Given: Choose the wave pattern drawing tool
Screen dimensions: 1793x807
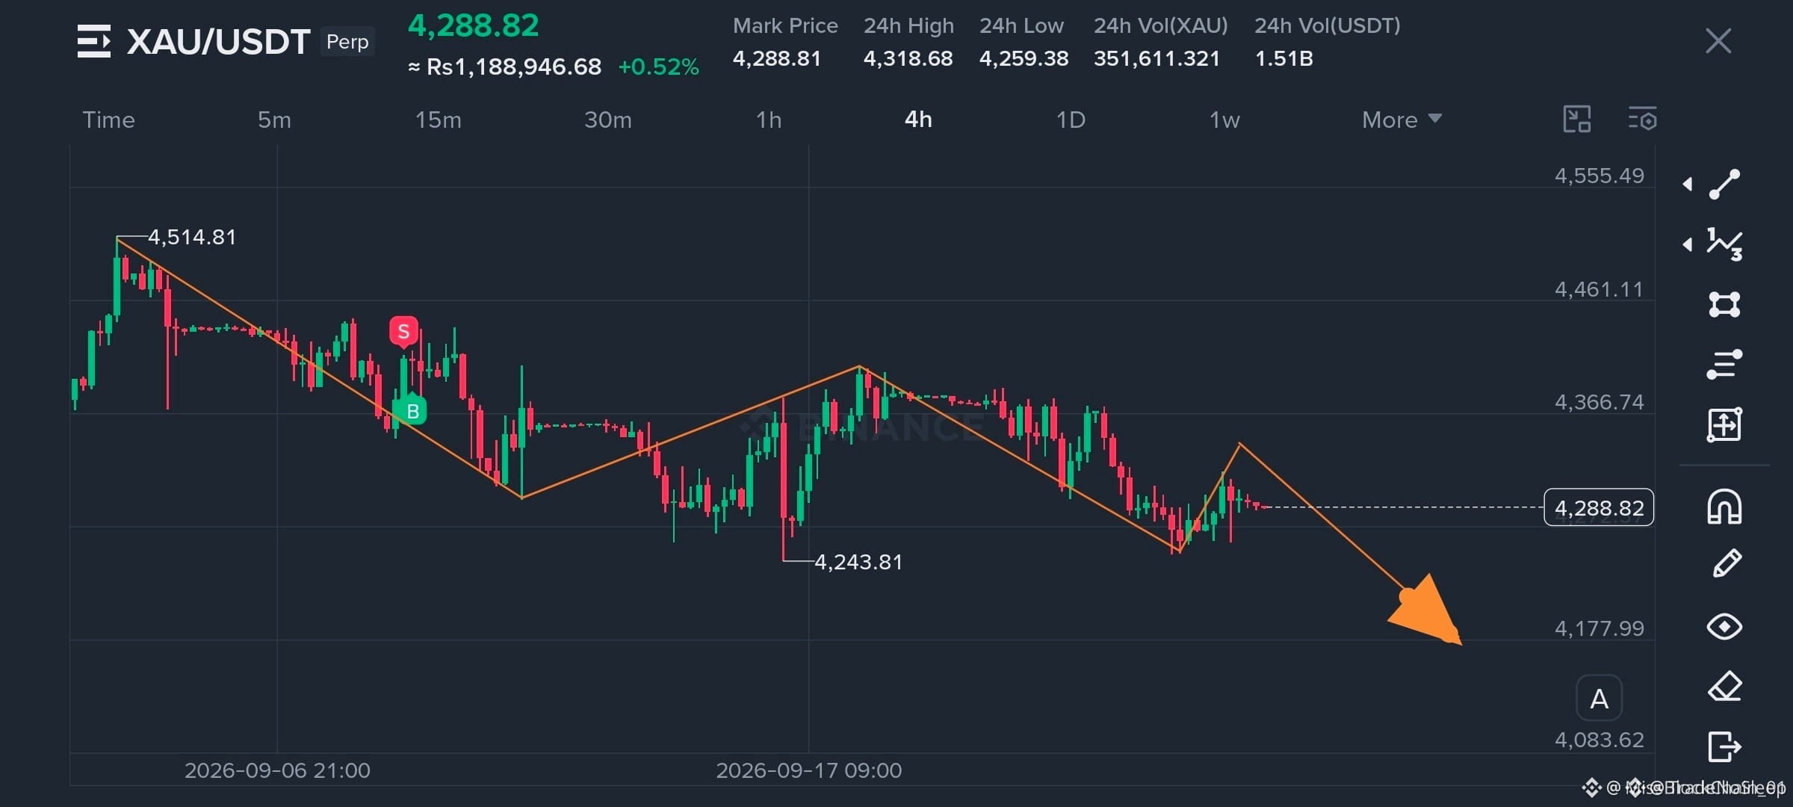Looking at the screenshot, I should (x=1724, y=244).
